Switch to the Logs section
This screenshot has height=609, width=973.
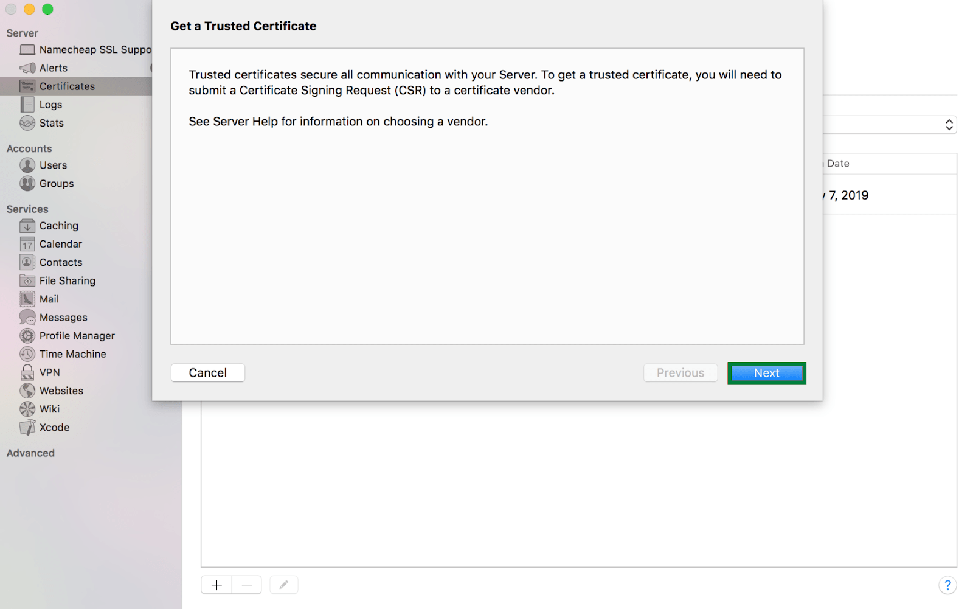point(50,104)
